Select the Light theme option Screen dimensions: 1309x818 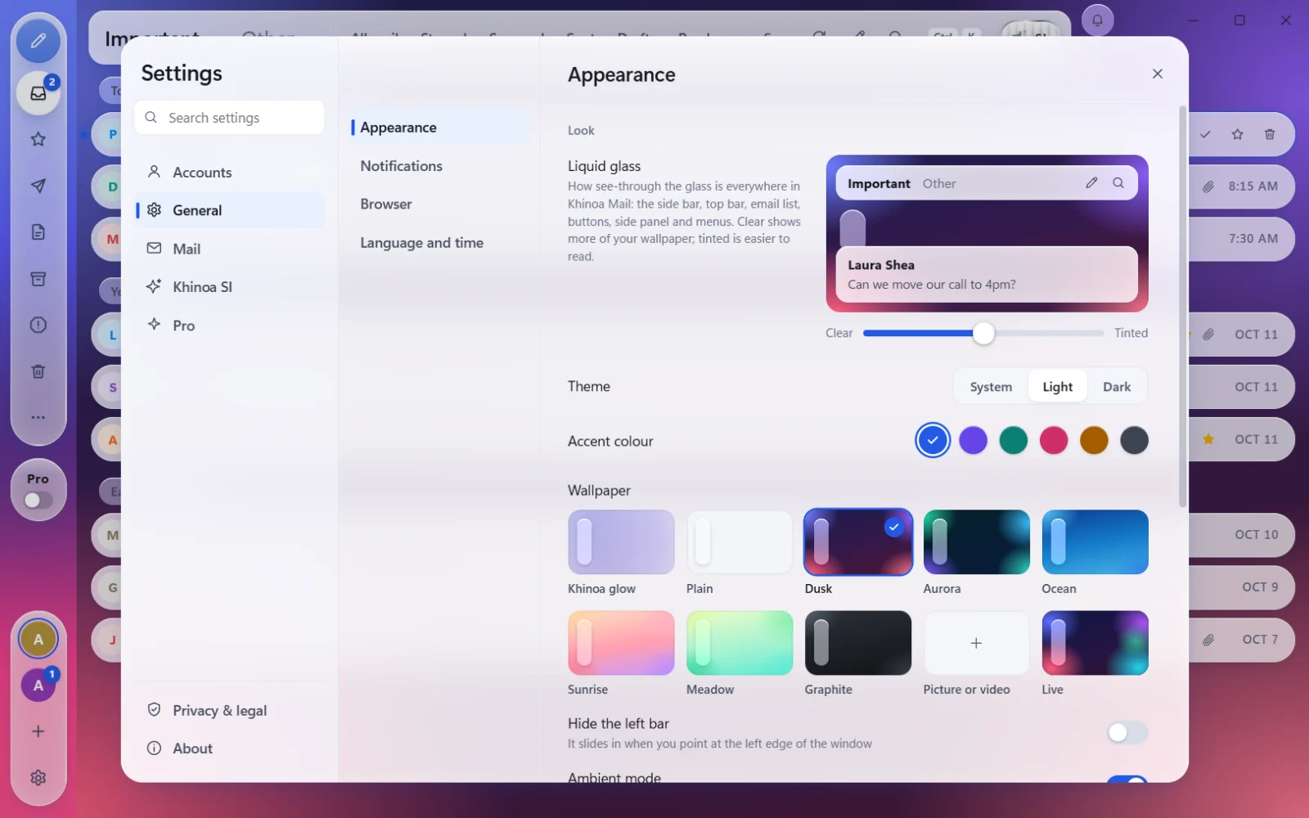[x=1057, y=387]
